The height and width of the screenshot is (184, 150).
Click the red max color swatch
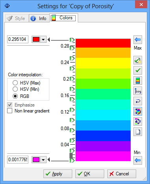click(36, 39)
